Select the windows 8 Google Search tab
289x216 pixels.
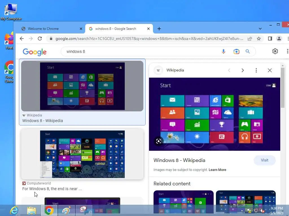click(x=115, y=29)
